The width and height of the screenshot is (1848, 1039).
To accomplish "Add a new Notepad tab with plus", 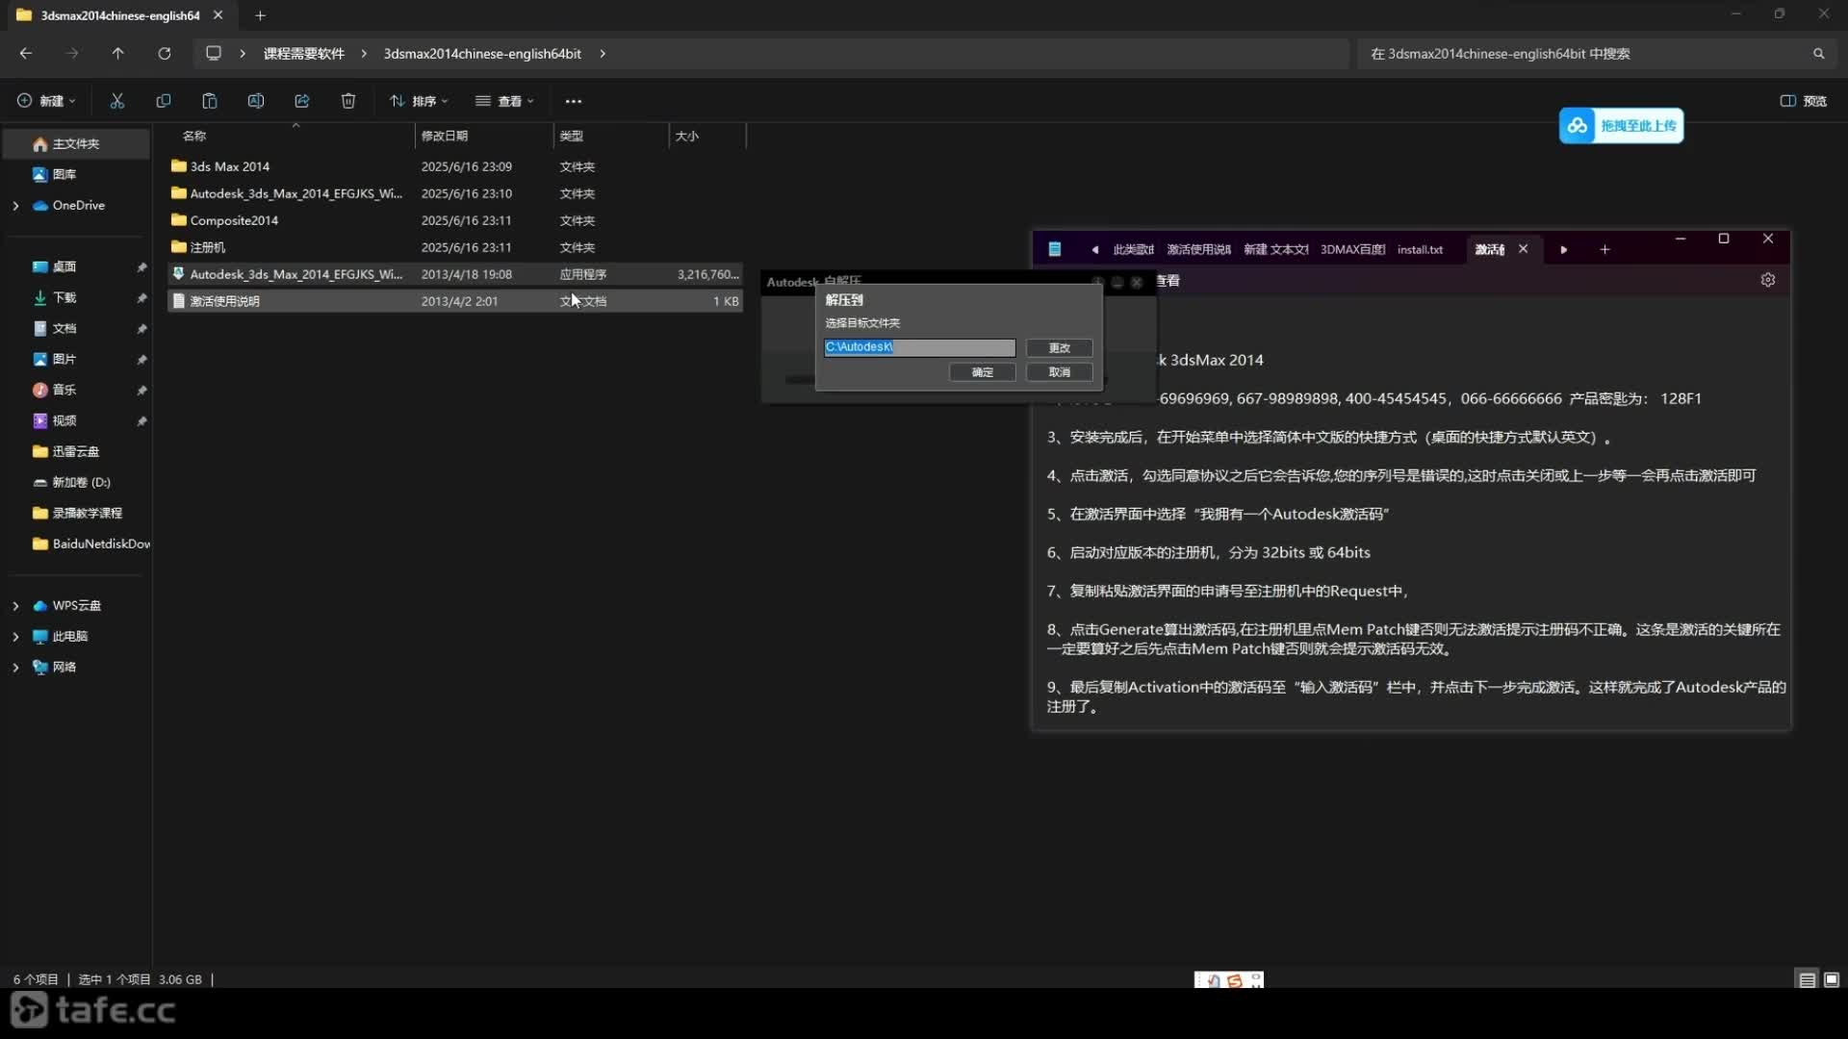I will 1604,250.
